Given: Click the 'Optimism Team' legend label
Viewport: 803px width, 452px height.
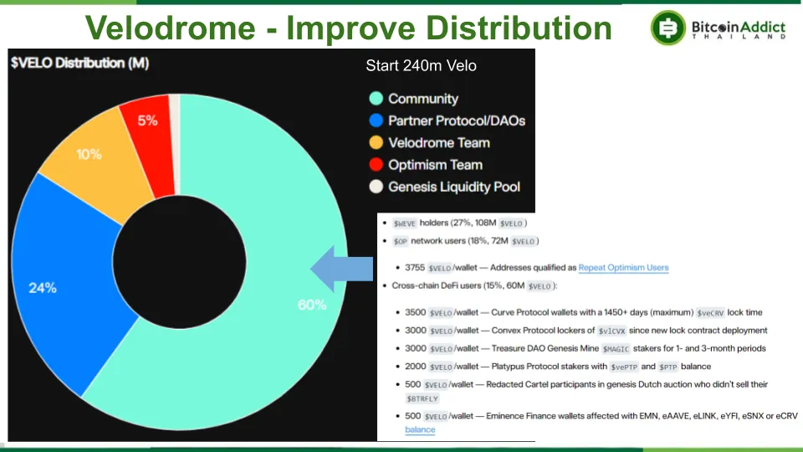Looking at the screenshot, I should coord(435,165).
